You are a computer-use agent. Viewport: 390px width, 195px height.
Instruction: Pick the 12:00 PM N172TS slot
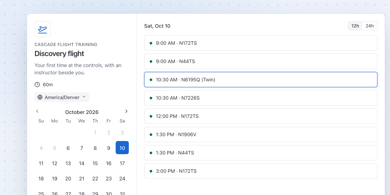point(261,116)
